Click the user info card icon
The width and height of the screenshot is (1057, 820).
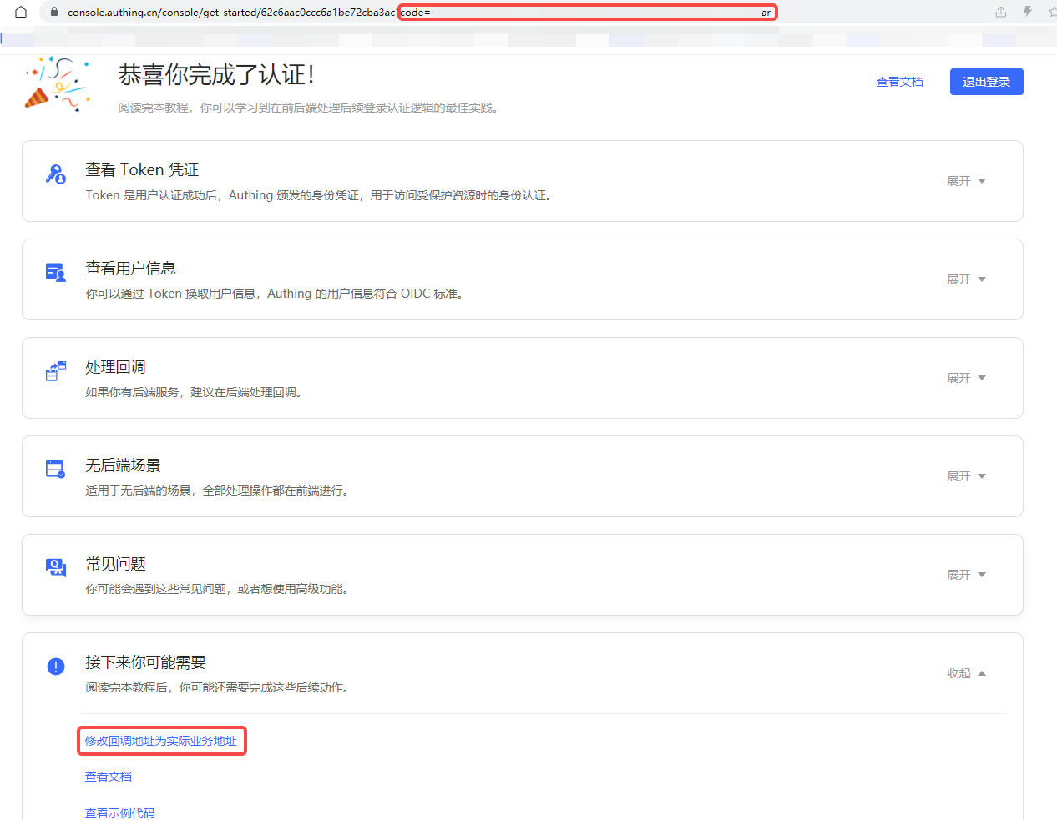(56, 273)
